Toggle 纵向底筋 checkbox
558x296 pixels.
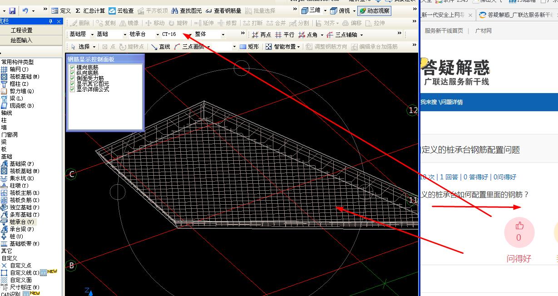72,73
